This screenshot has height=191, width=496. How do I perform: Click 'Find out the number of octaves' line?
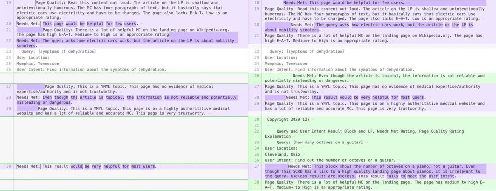coord(330,160)
